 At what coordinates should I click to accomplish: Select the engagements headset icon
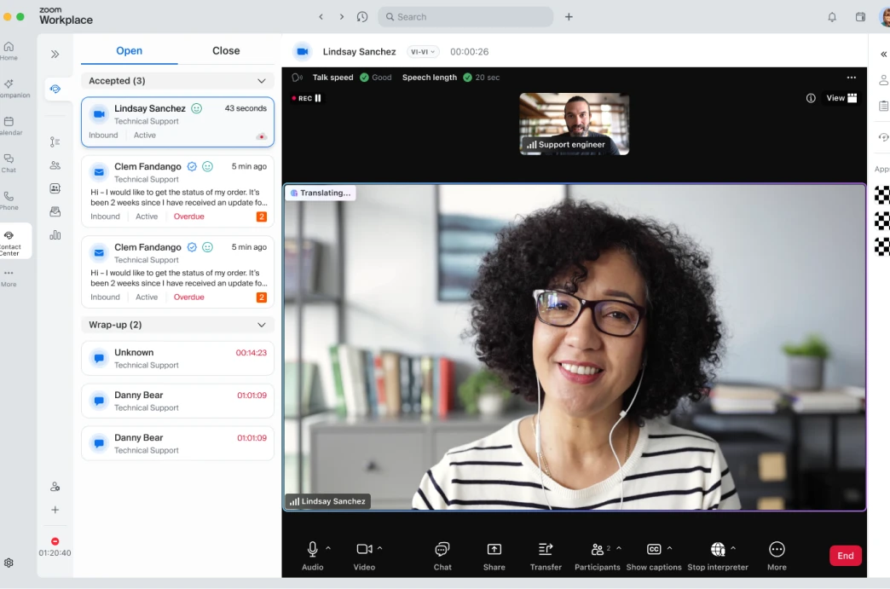[55, 90]
